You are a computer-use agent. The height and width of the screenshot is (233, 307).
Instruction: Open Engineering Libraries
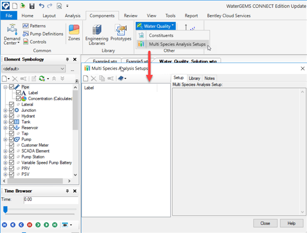point(96,34)
